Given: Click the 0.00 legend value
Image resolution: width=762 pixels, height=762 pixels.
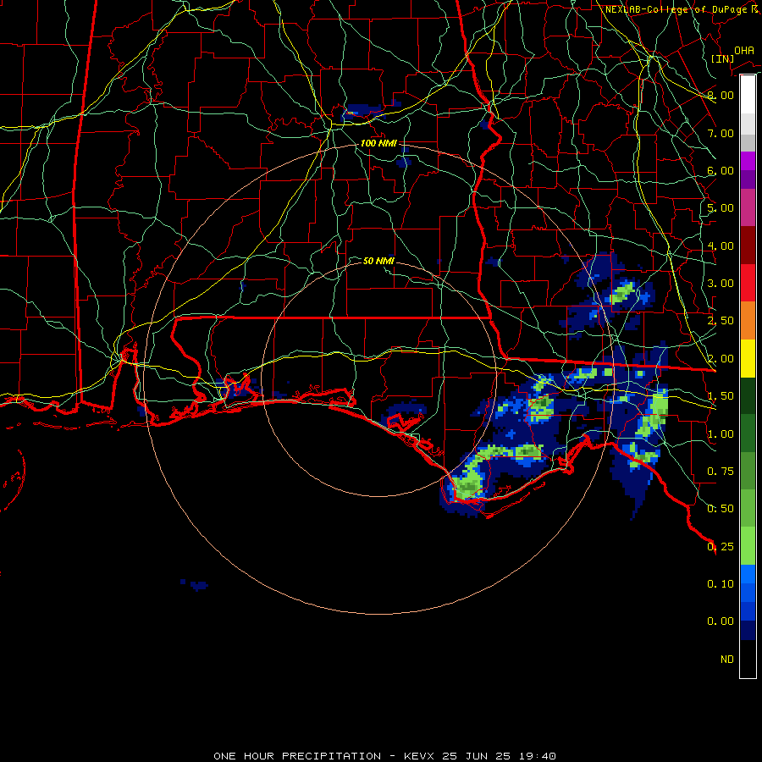Looking at the screenshot, I should (x=721, y=621).
